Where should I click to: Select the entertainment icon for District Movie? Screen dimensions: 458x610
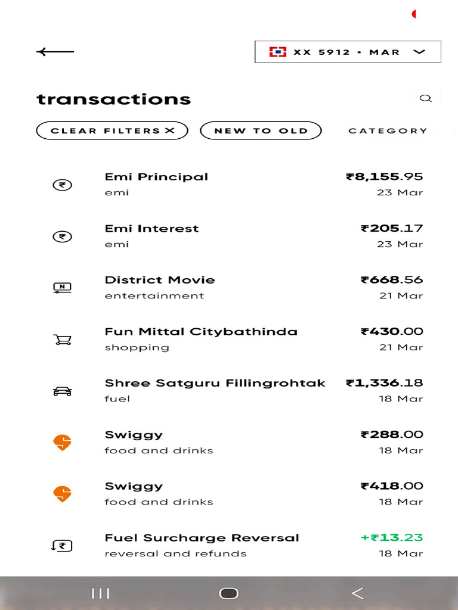point(62,288)
